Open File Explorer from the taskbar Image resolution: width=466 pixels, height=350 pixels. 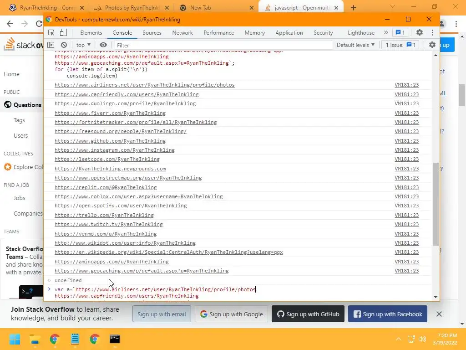click(35, 339)
